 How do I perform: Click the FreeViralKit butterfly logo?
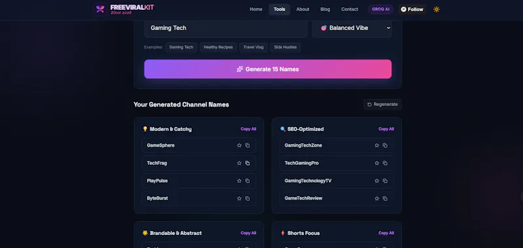point(100,9)
